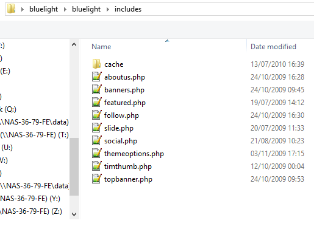This screenshot has height=226, width=314.
Task: Expand the breadcrumb arrow before includes
Action: click(x=108, y=9)
